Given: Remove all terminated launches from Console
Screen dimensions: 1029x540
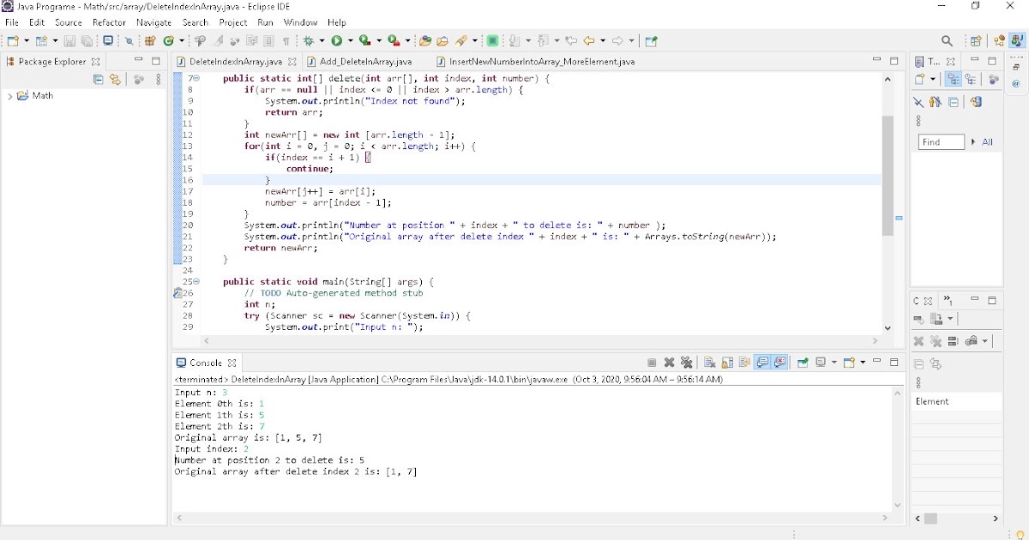Looking at the screenshot, I should point(685,361).
